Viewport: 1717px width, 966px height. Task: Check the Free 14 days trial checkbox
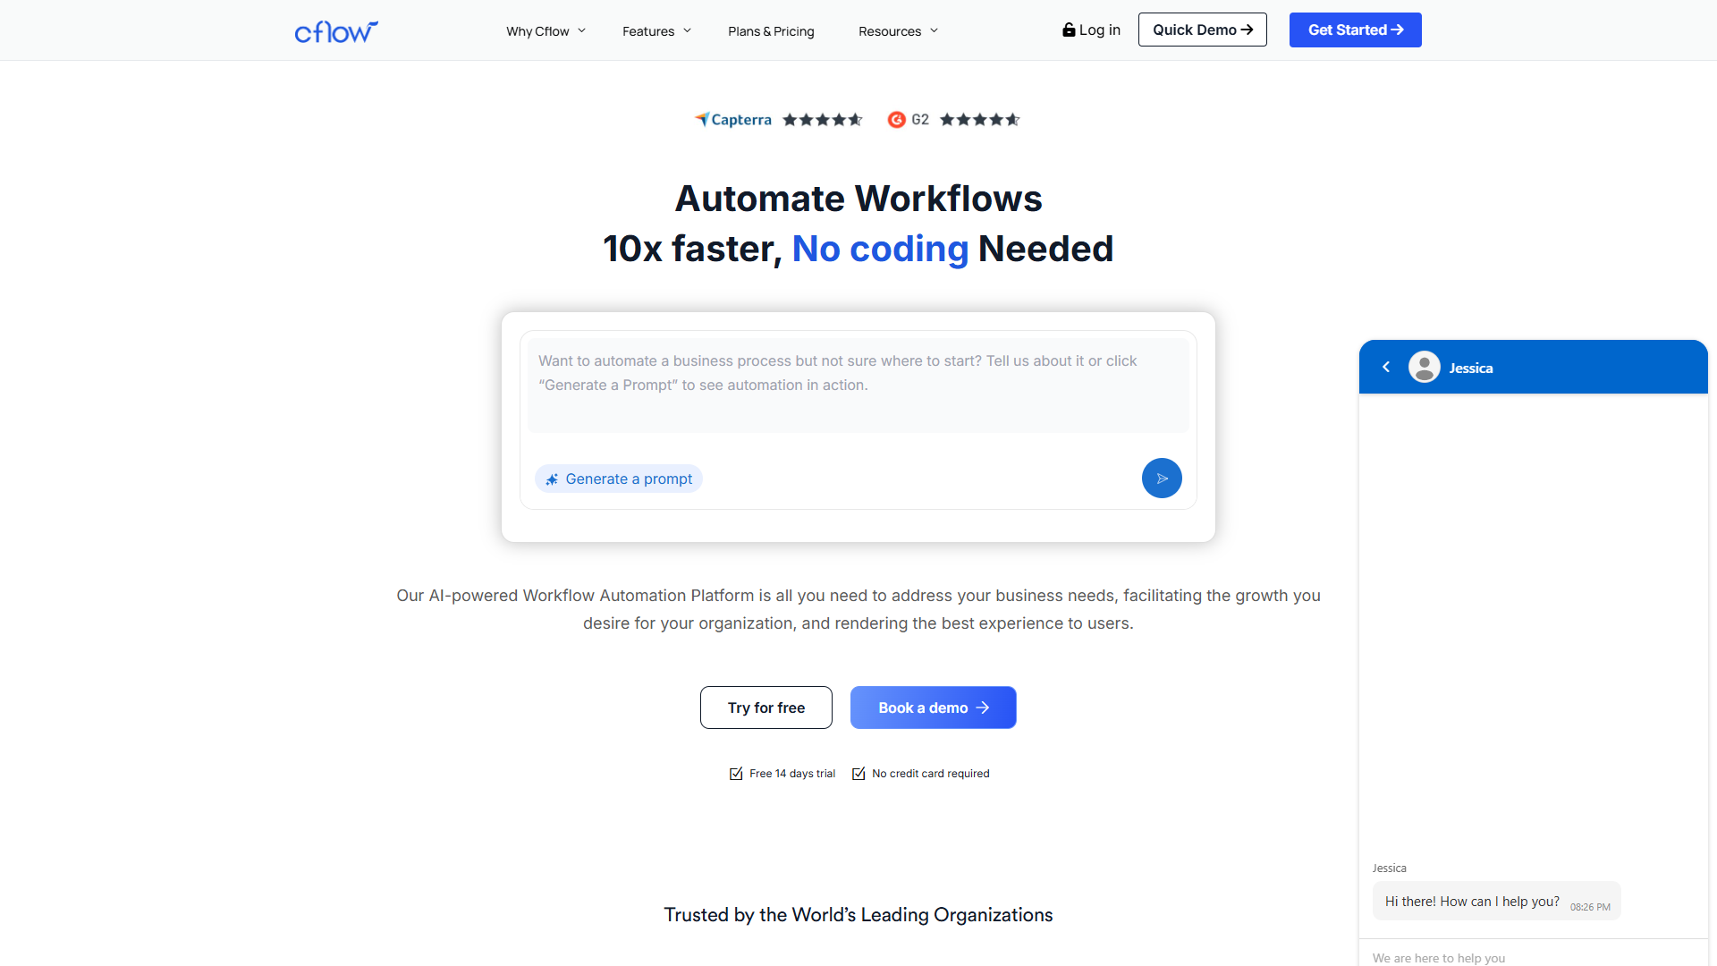(735, 774)
